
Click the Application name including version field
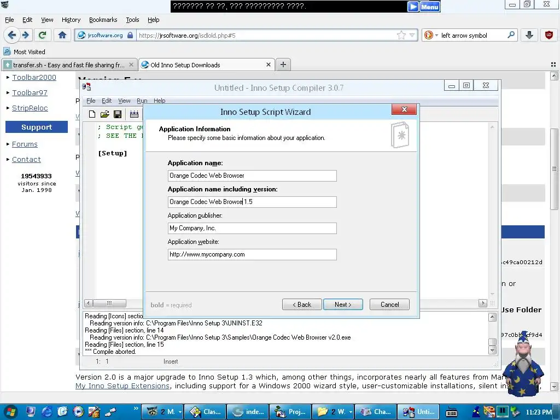pyautogui.click(x=252, y=202)
